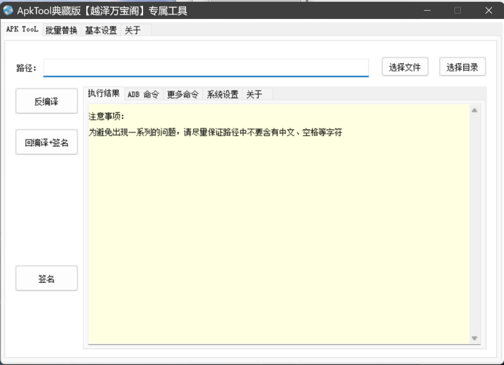Select the 执行结果 tab

click(x=104, y=93)
